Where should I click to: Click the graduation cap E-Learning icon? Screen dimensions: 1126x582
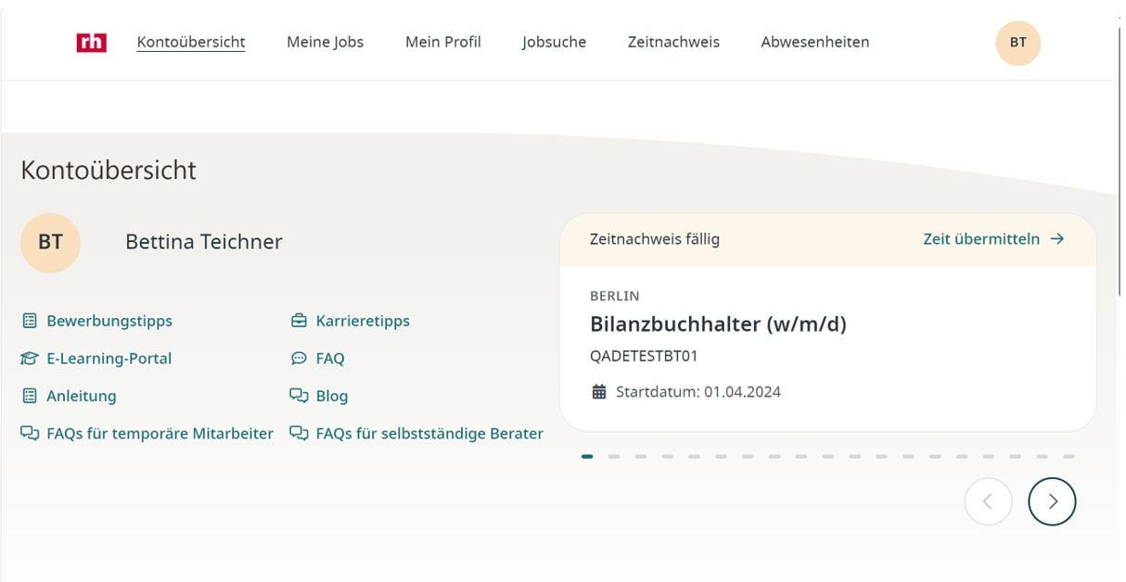click(30, 359)
